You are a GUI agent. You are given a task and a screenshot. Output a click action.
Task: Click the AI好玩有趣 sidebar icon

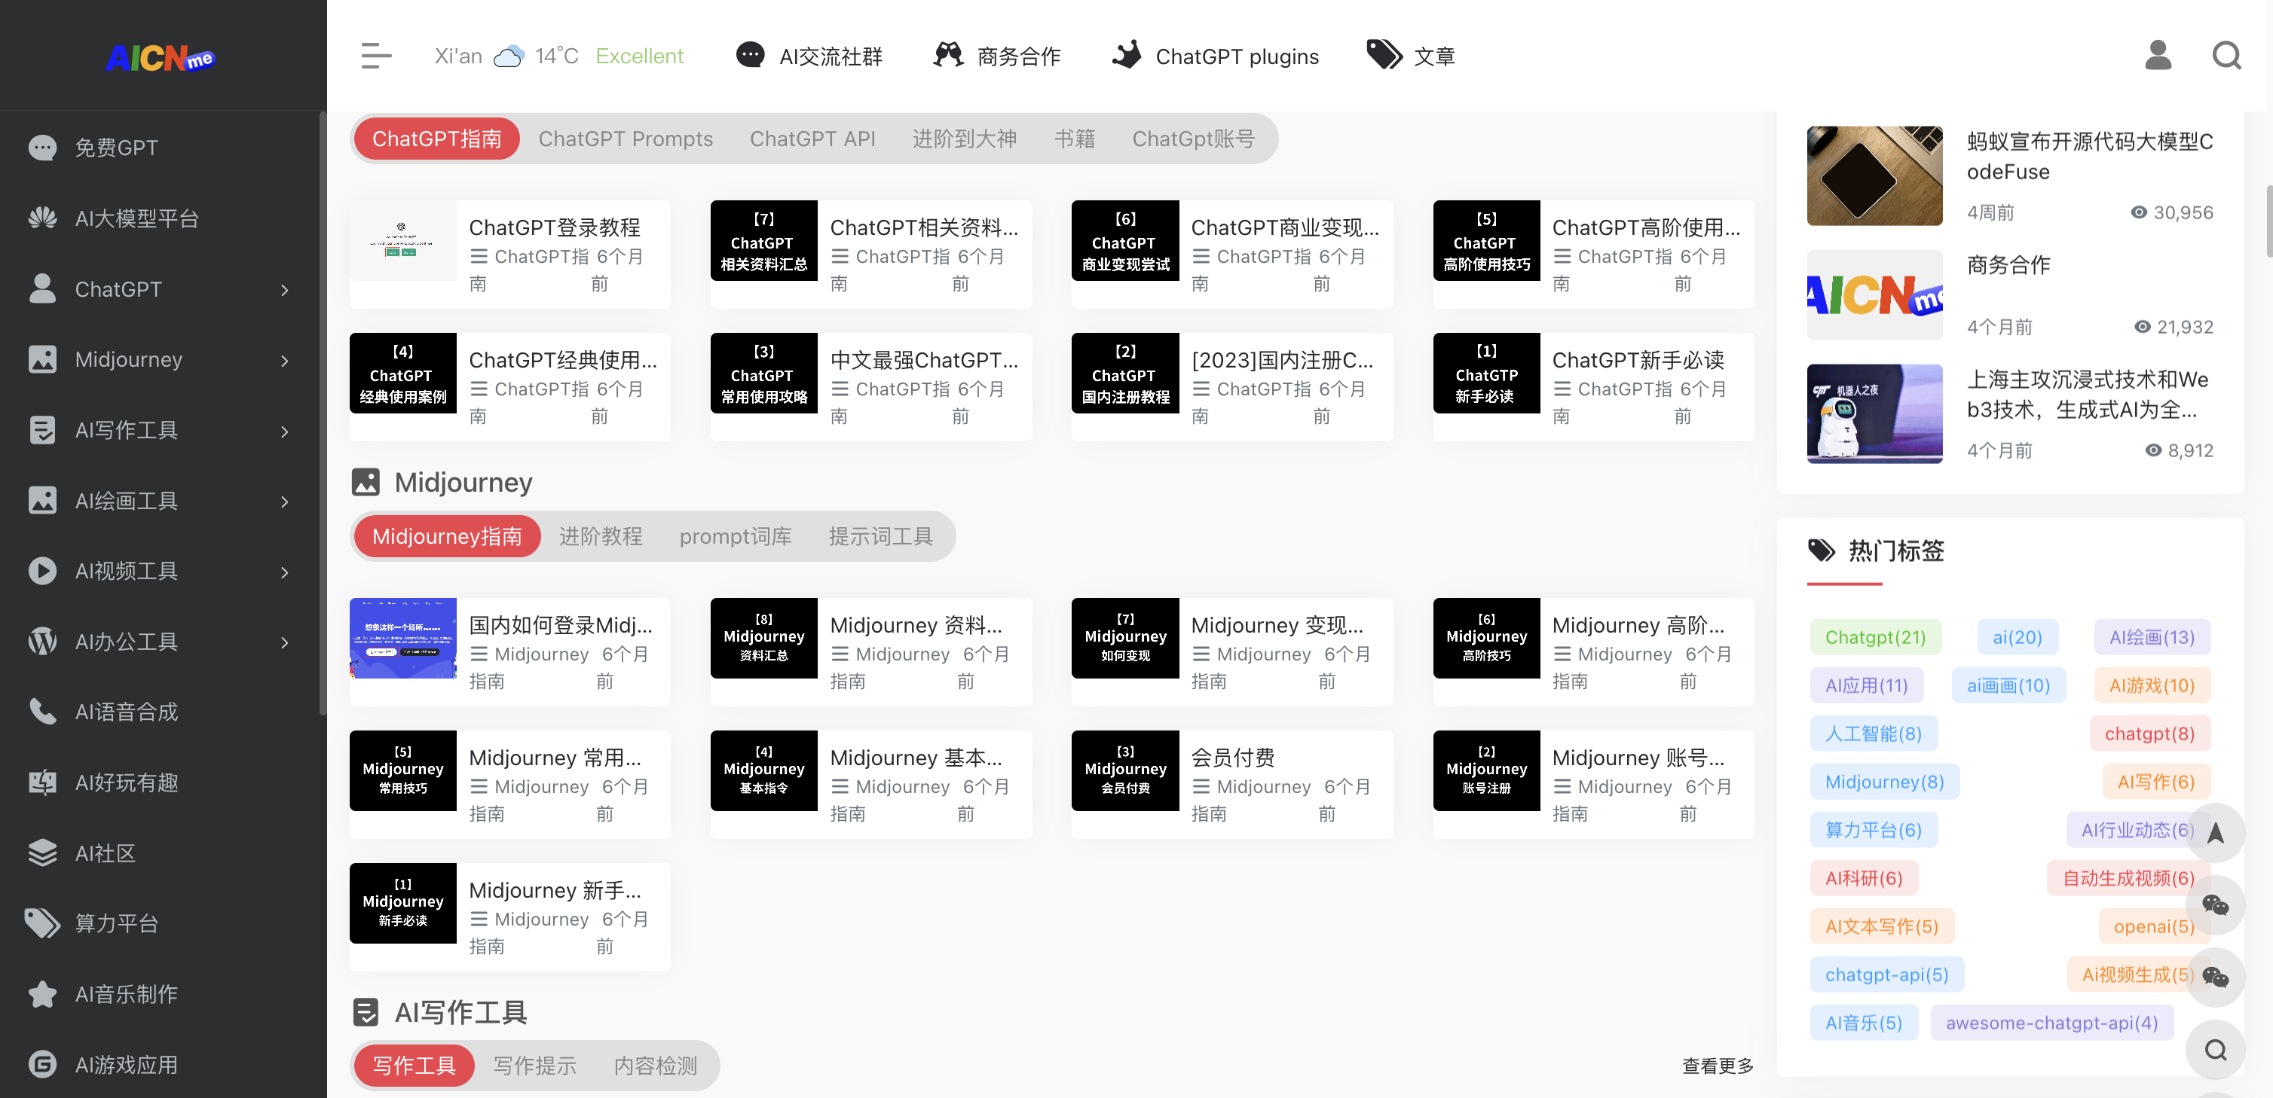coord(42,782)
